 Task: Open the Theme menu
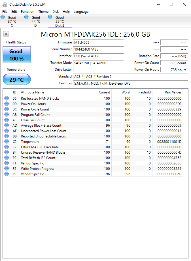click(x=43, y=11)
